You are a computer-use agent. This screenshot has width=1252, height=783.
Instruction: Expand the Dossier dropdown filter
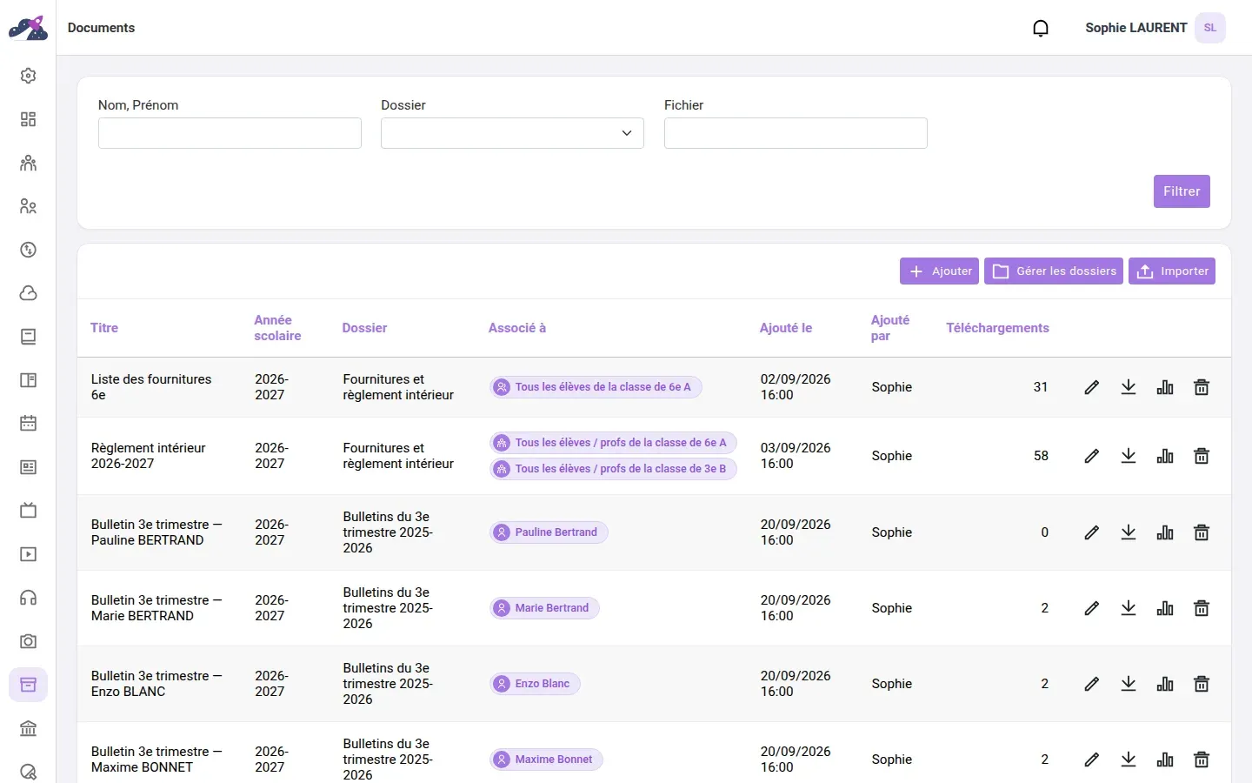(512, 133)
